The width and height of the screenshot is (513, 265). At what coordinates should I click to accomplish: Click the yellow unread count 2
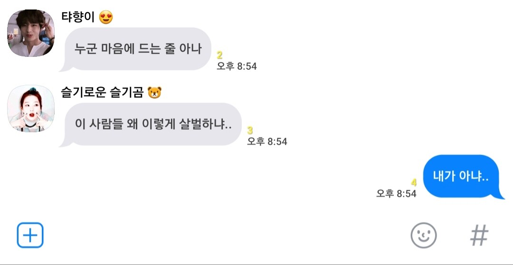(x=219, y=55)
